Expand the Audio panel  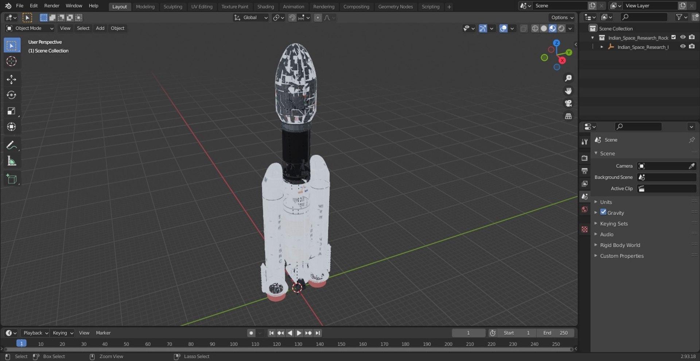607,234
